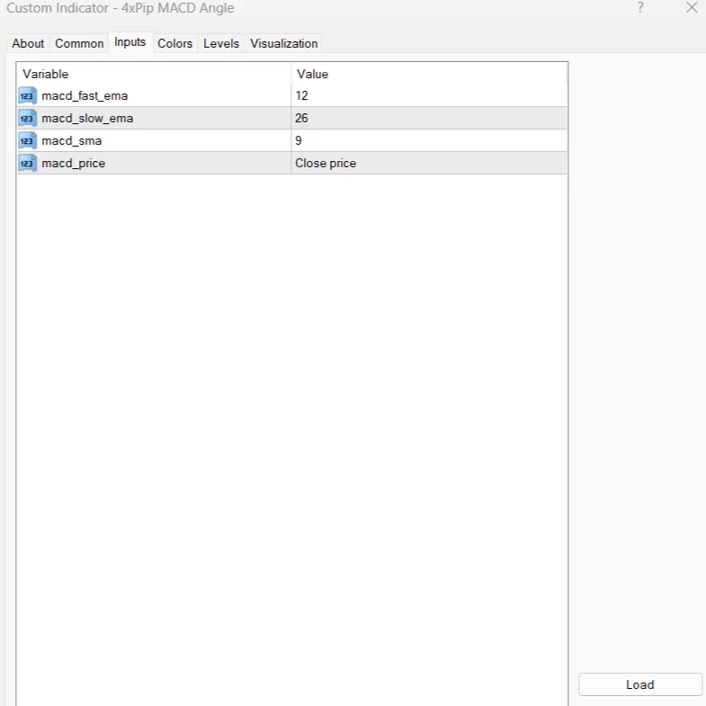Click the Variable column header
The image size is (706, 706).
(153, 74)
